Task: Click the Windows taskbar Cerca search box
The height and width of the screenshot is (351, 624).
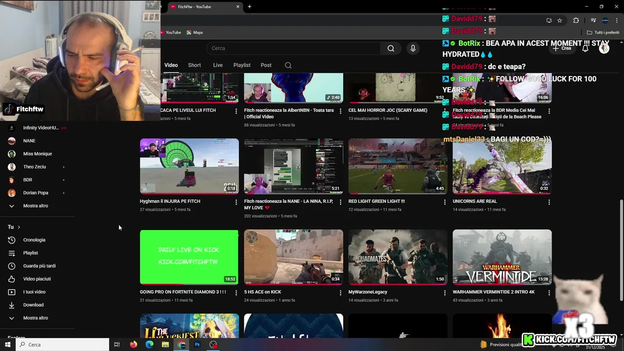Action: (x=62, y=345)
